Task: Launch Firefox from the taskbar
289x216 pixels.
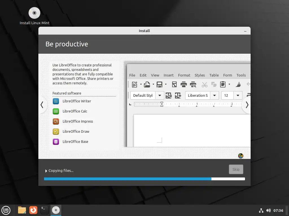Action: (x=33, y=210)
